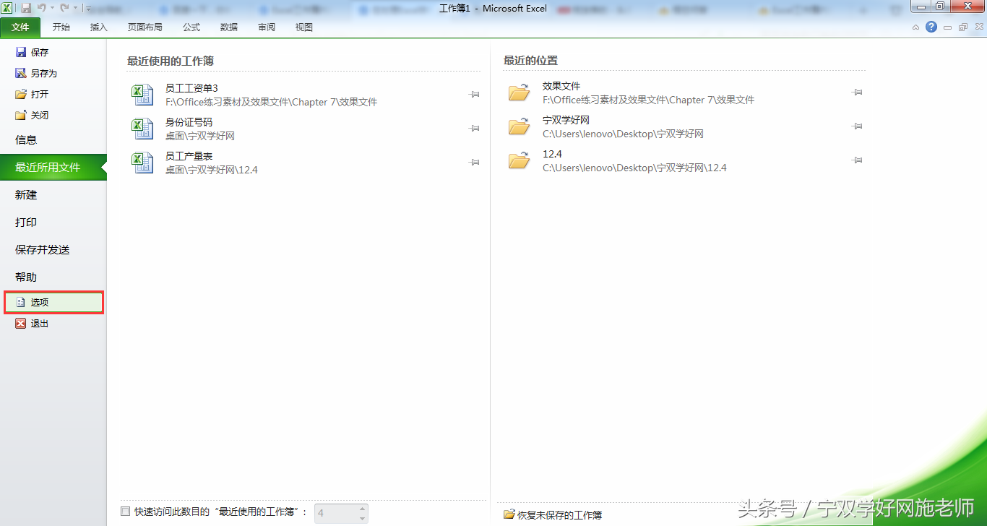This screenshot has width=987, height=526.
Task: Open Microsoft Excel Help question mark icon
Action: pyautogui.click(x=931, y=27)
